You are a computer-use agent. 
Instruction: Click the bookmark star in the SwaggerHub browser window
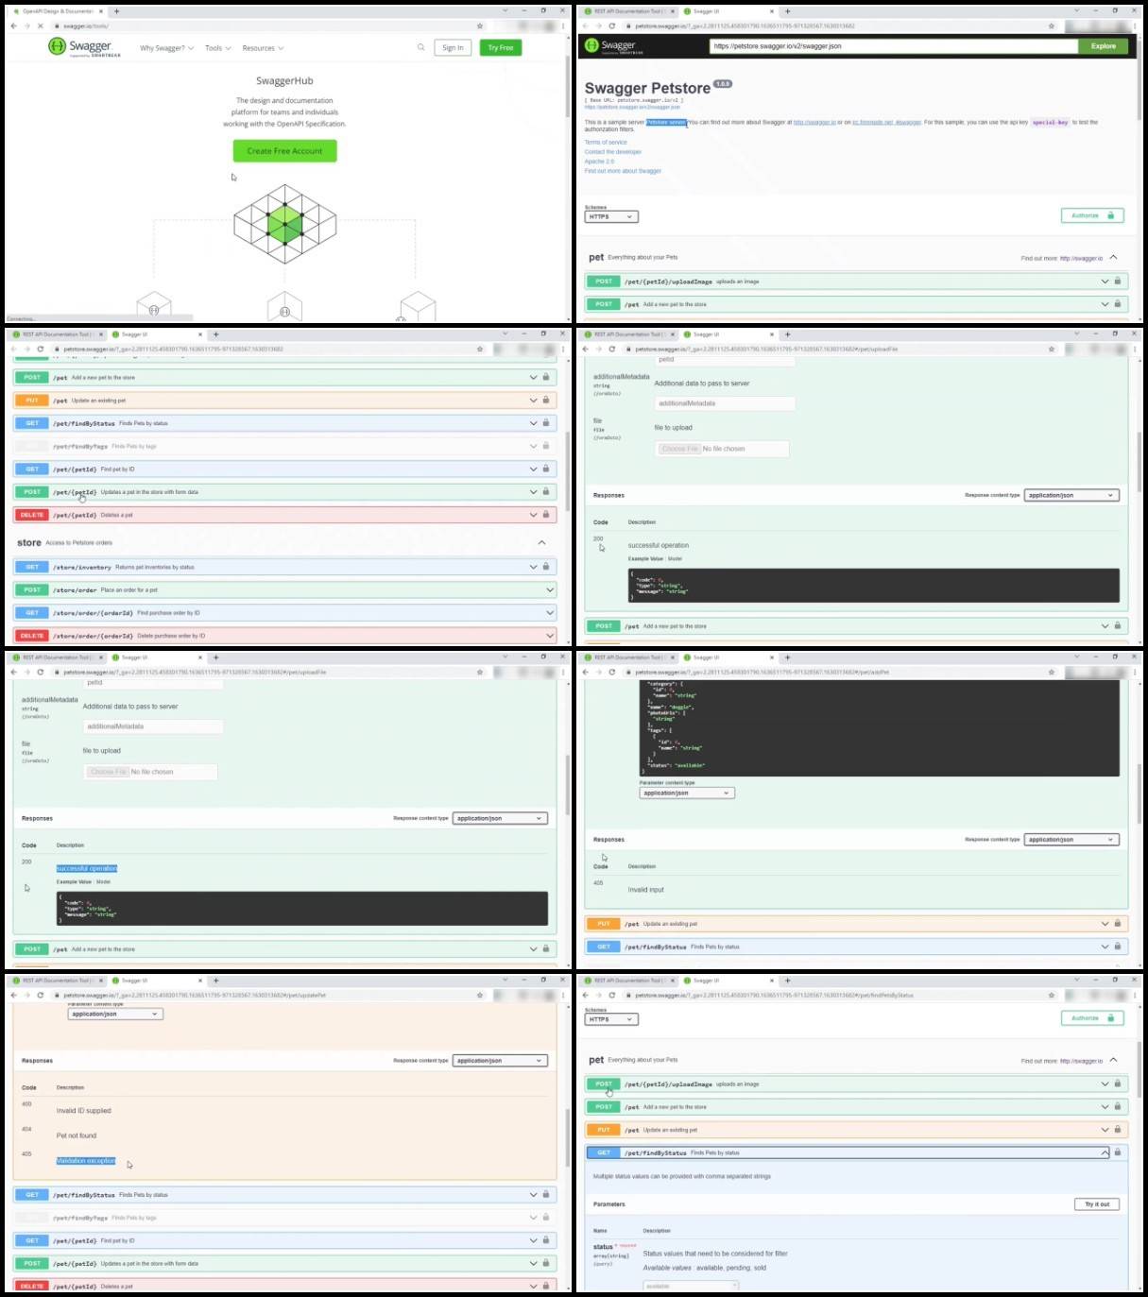[x=480, y=26]
